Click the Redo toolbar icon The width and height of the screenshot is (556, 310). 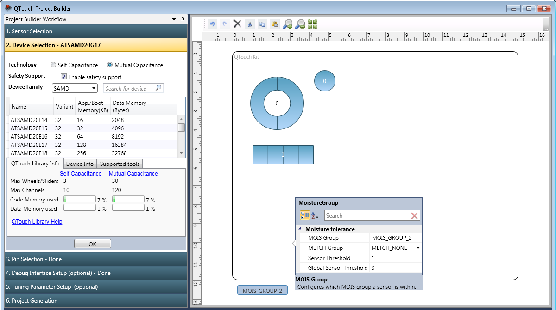[225, 24]
